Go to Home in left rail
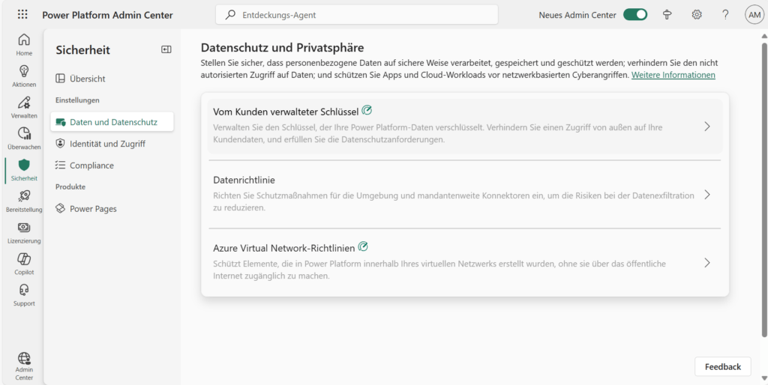The image size is (768, 385). (24, 45)
